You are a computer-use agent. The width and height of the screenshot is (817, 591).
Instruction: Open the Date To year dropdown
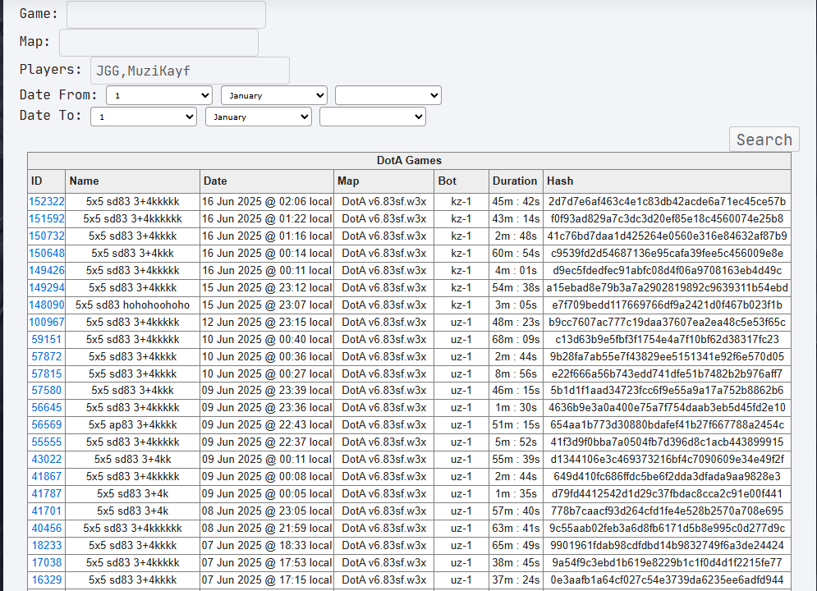(373, 117)
